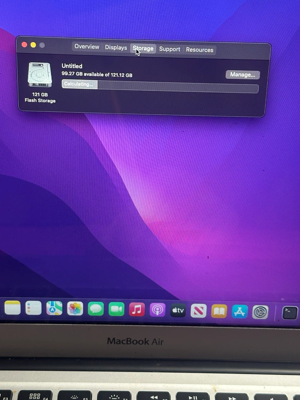Click "99.27 GB available of 121.12 GB" text
The height and width of the screenshot is (400, 300).
pyautogui.click(x=97, y=74)
